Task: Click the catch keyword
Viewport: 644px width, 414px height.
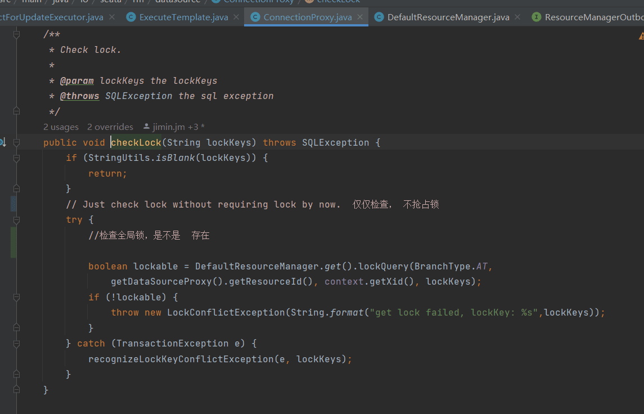Action: 91,343
